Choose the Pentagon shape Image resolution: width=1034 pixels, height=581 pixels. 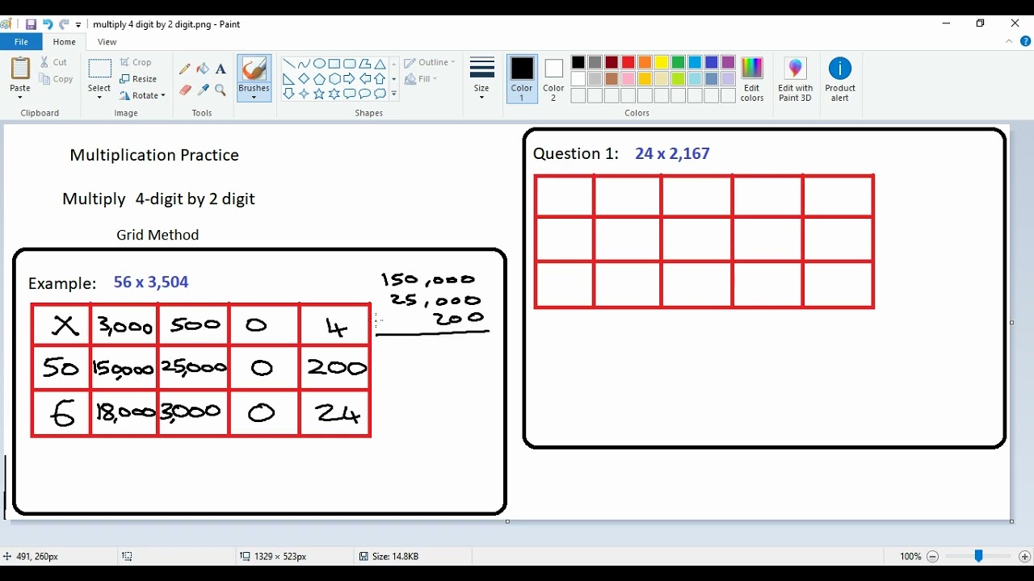pyautogui.click(x=319, y=79)
